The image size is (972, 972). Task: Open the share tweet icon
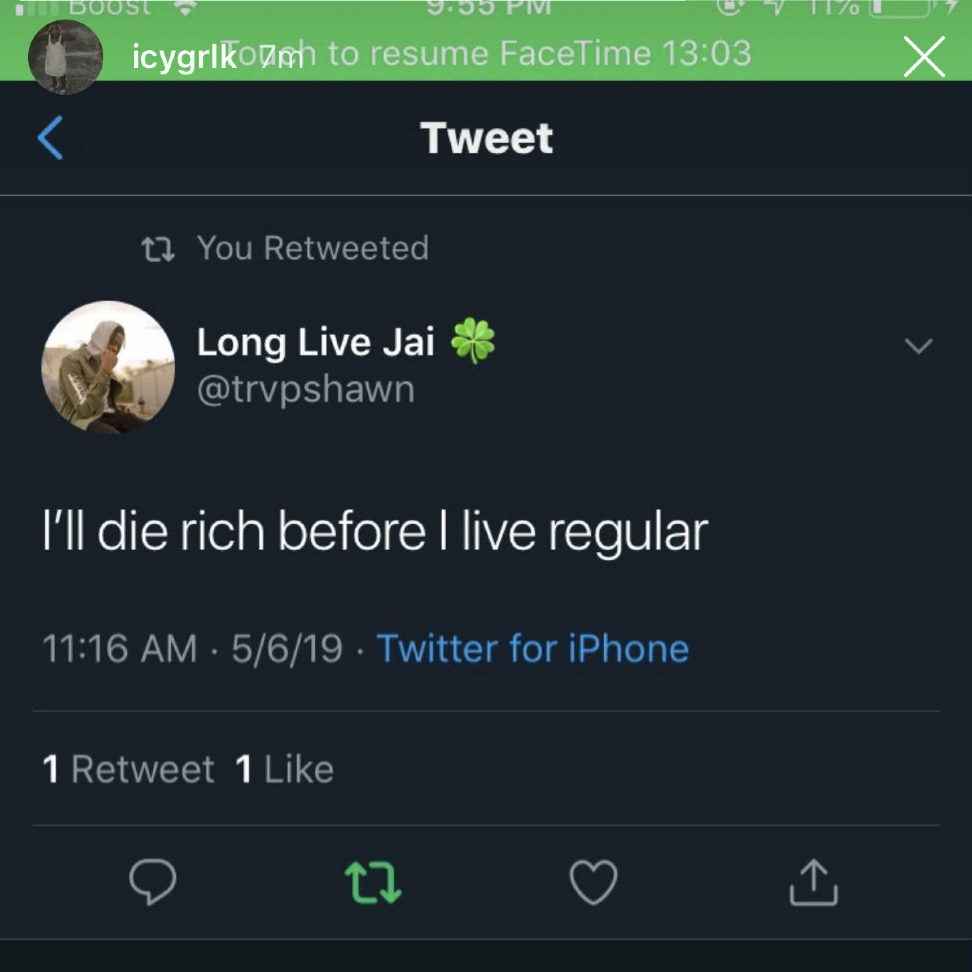pos(813,882)
